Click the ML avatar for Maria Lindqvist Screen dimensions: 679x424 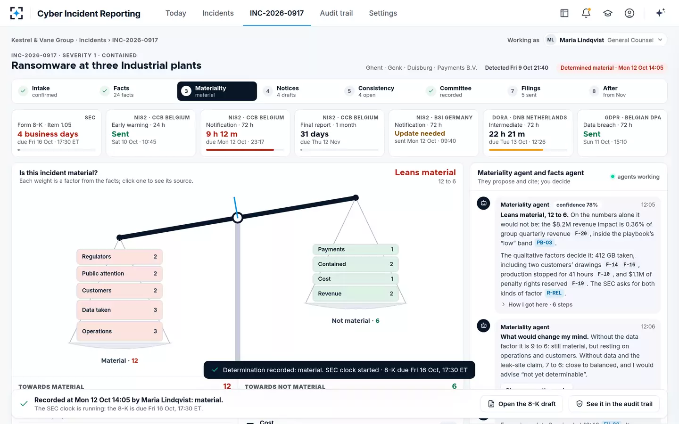[551, 40]
